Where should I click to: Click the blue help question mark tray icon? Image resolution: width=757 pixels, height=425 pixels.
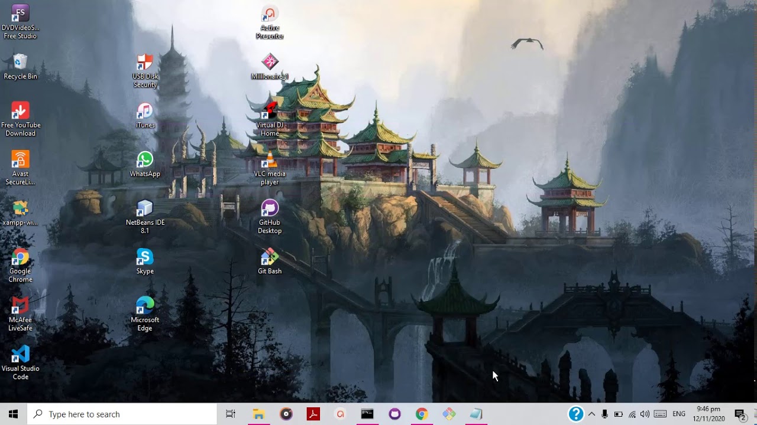coord(576,414)
